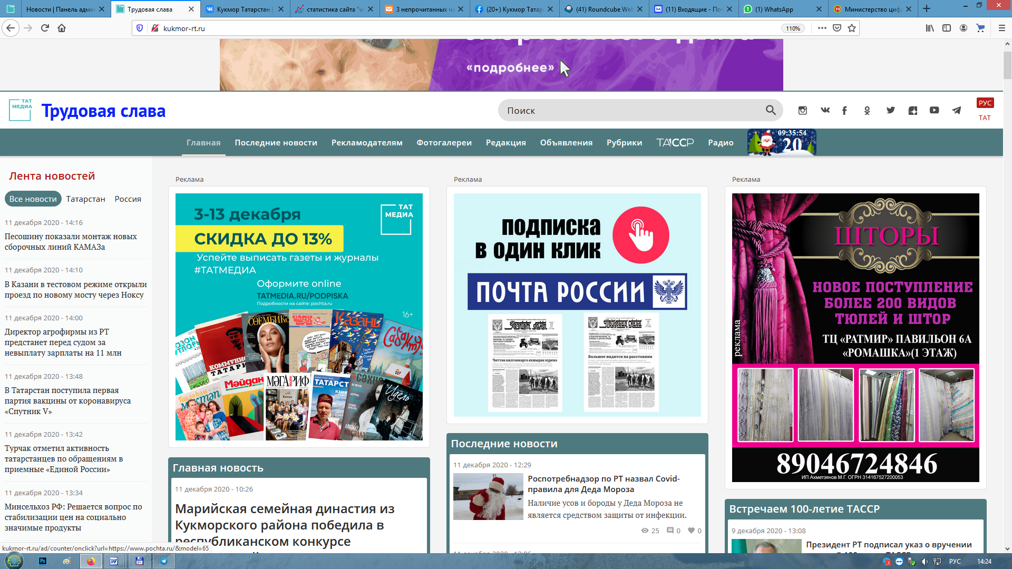Open main news 'Марийская семейная династия' headline
Image resolution: width=1012 pixels, height=569 pixels.
coord(285,525)
